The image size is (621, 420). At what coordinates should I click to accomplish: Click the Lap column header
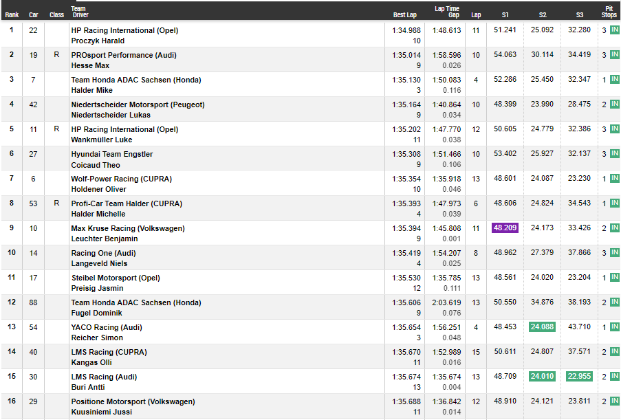[x=476, y=14]
